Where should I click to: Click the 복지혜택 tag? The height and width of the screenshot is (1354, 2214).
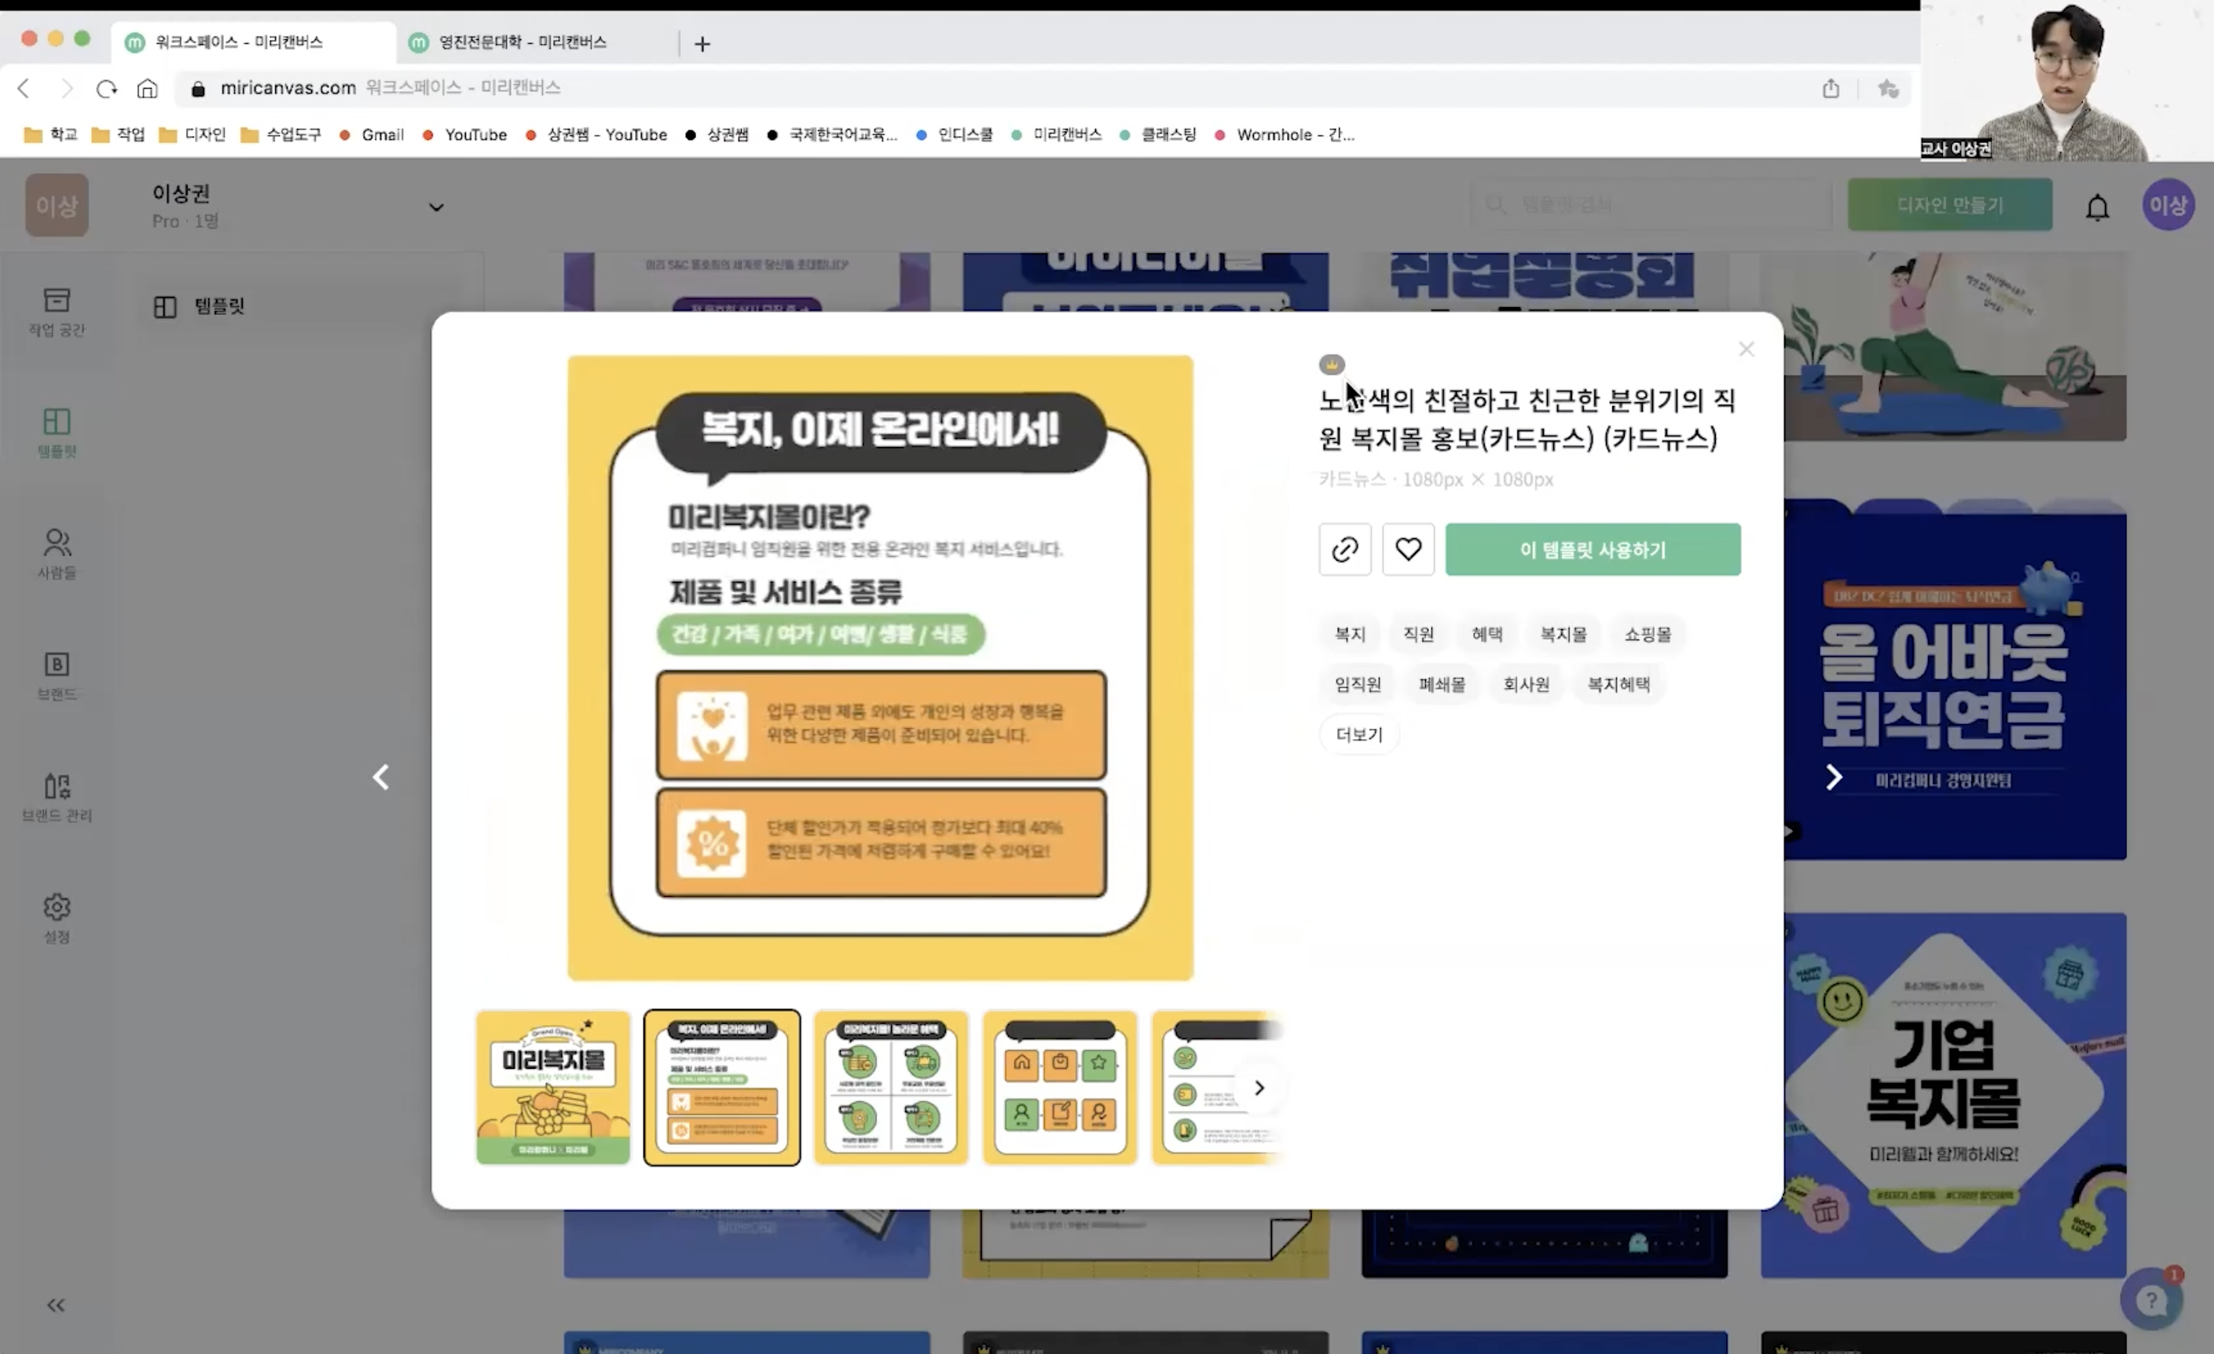(1618, 685)
